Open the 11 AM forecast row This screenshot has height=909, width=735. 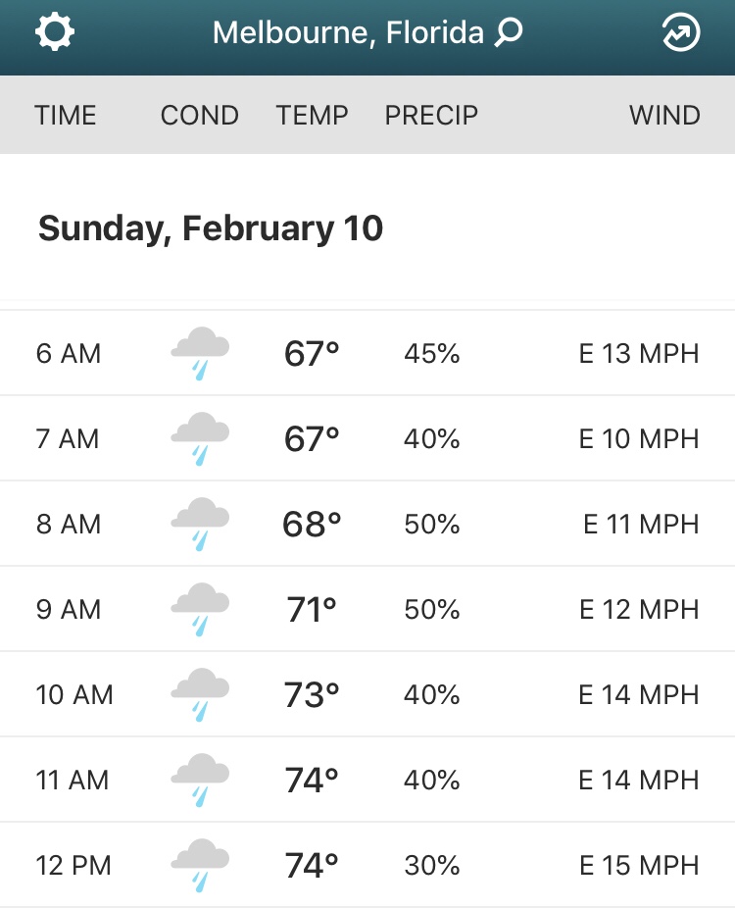pos(367,781)
